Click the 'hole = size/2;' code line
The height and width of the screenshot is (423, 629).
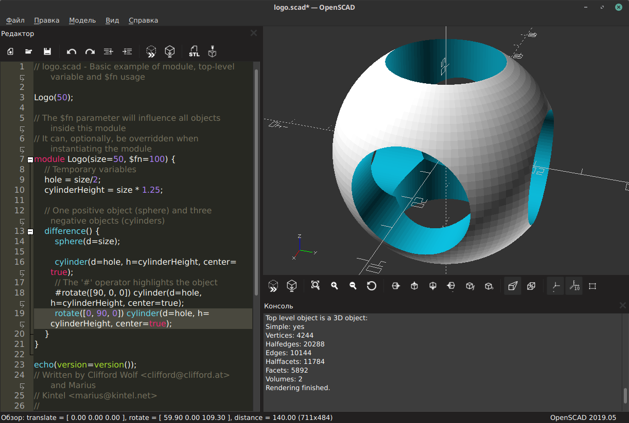tap(73, 179)
